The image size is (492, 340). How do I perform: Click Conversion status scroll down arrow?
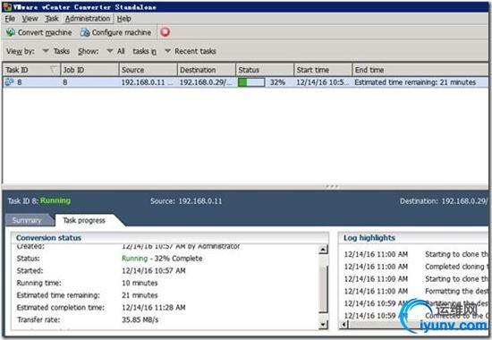pos(323,324)
